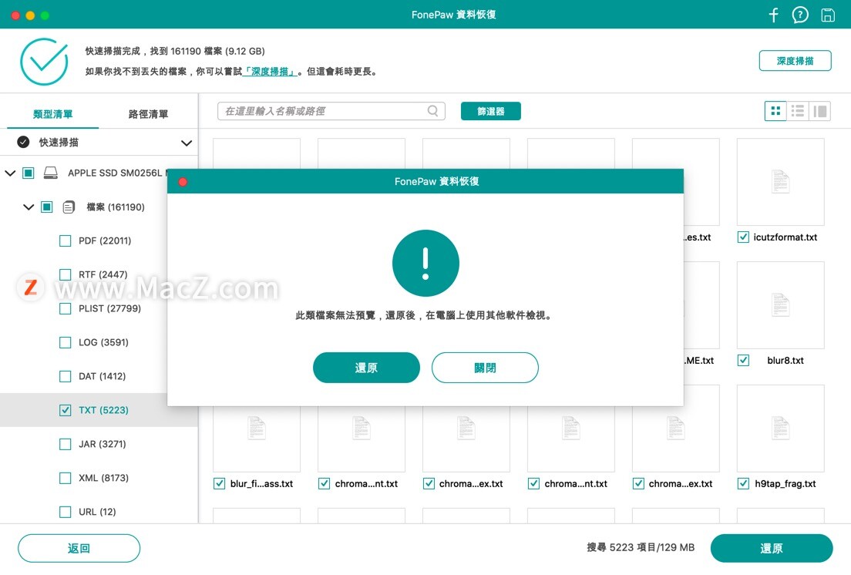Screen dimensions: 851x575
Task: Select the XML (8173) row label
Action: click(x=103, y=478)
